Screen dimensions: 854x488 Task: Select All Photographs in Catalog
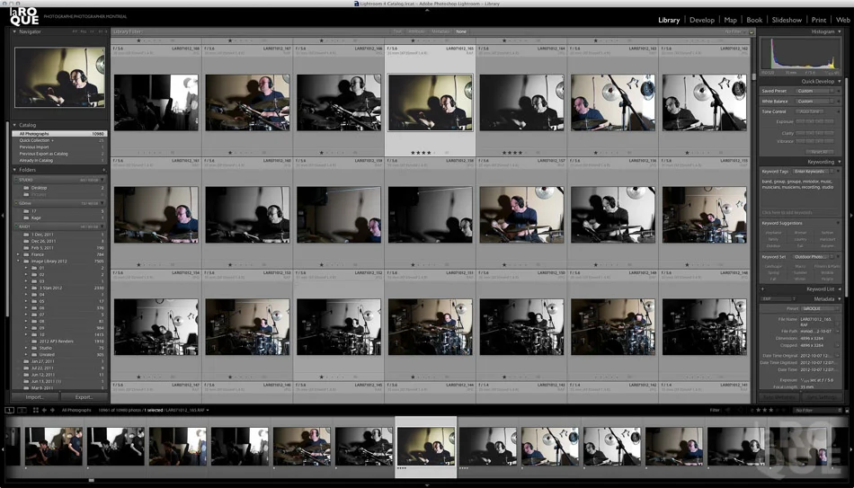tap(59, 133)
